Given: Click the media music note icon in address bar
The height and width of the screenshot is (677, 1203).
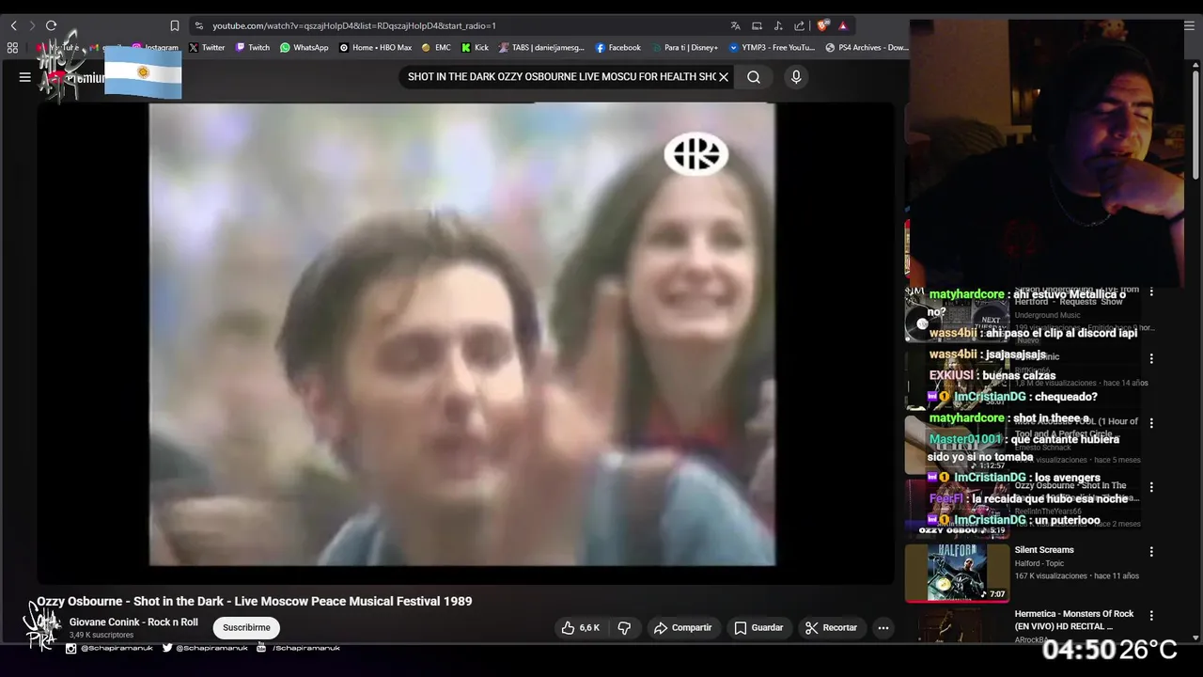Looking at the screenshot, I should pyautogui.click(x=778, y=25).
